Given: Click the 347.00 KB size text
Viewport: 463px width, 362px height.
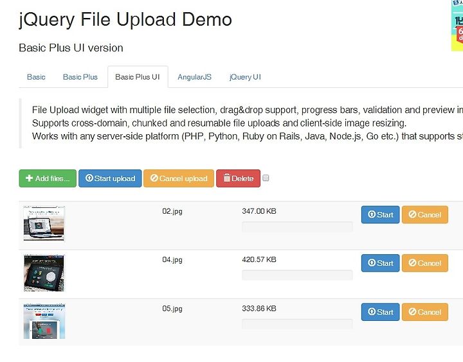Looking at the screenshot, I should point(259,211).
